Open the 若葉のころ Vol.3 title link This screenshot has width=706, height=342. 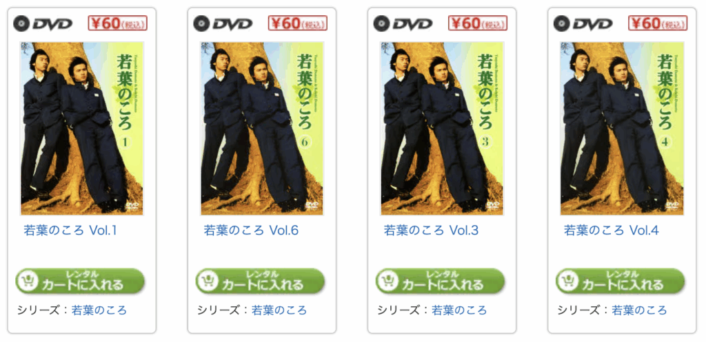[432, 231]
